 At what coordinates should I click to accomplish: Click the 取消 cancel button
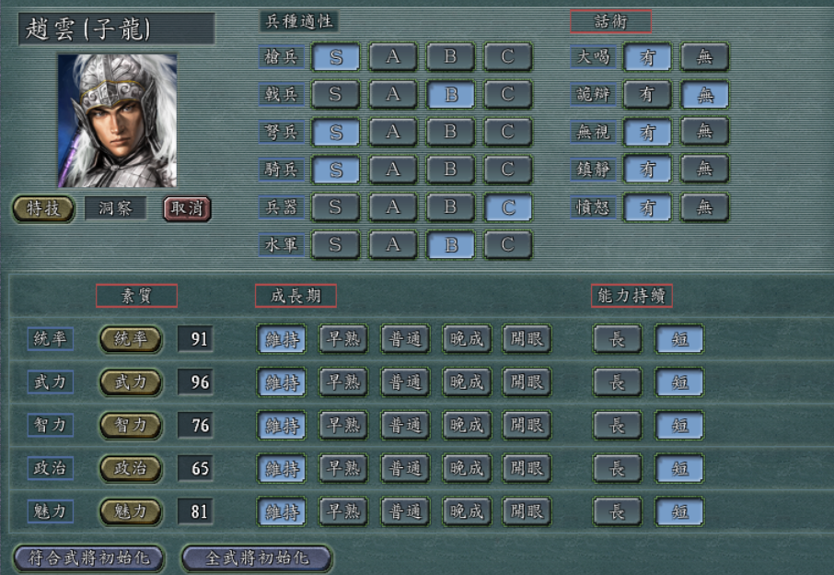click(x=187, y=208)
